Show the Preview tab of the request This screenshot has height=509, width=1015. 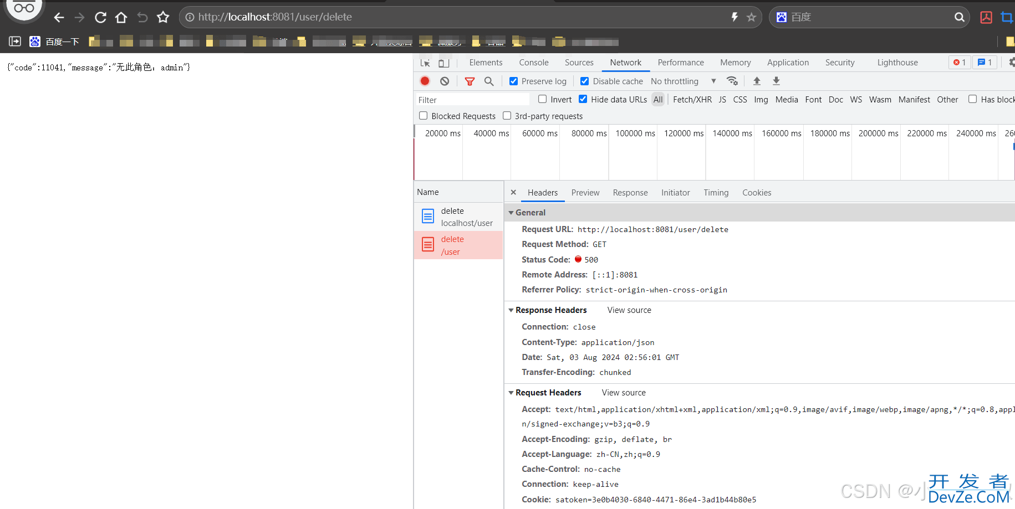[585, 193]
